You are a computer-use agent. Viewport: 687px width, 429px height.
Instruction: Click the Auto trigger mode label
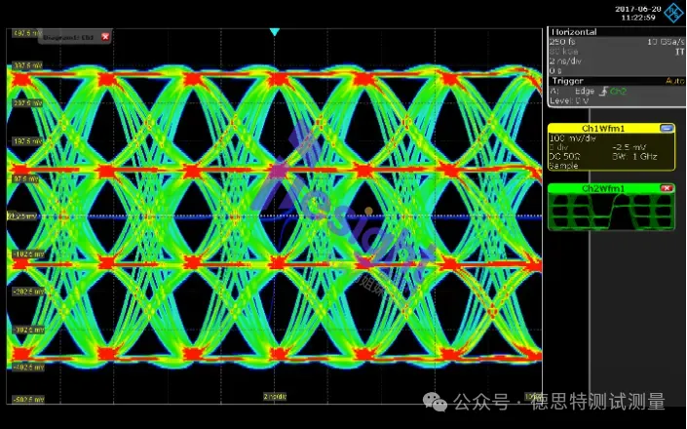coord(674,81)
